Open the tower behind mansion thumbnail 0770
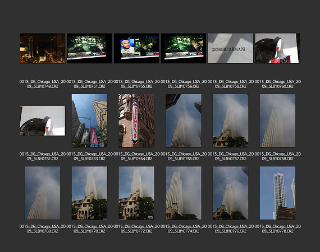The image size is (320, 252). tap(90, 193)
